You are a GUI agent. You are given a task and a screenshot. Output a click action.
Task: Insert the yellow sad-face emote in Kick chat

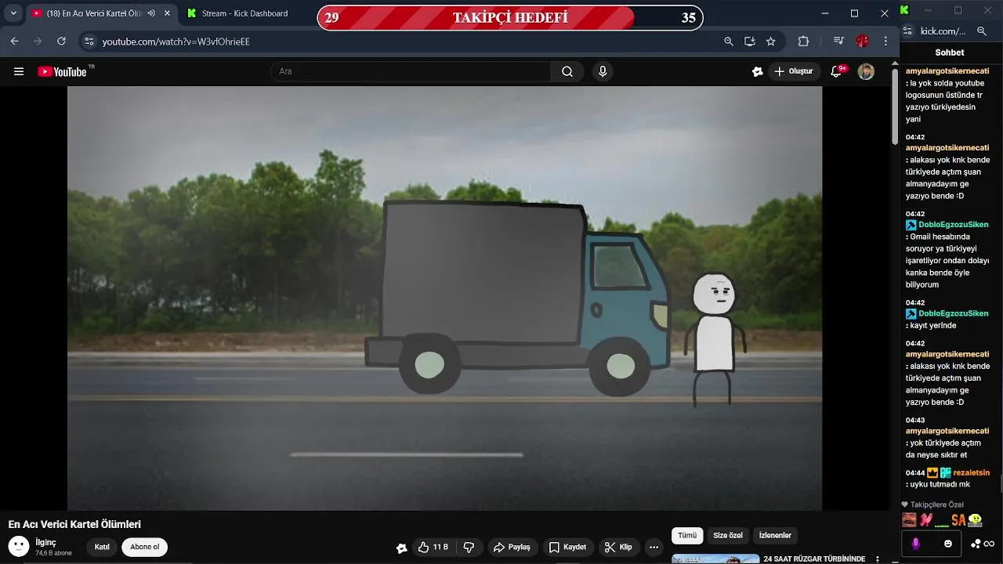pyautogui.click(x=975, y=519)
